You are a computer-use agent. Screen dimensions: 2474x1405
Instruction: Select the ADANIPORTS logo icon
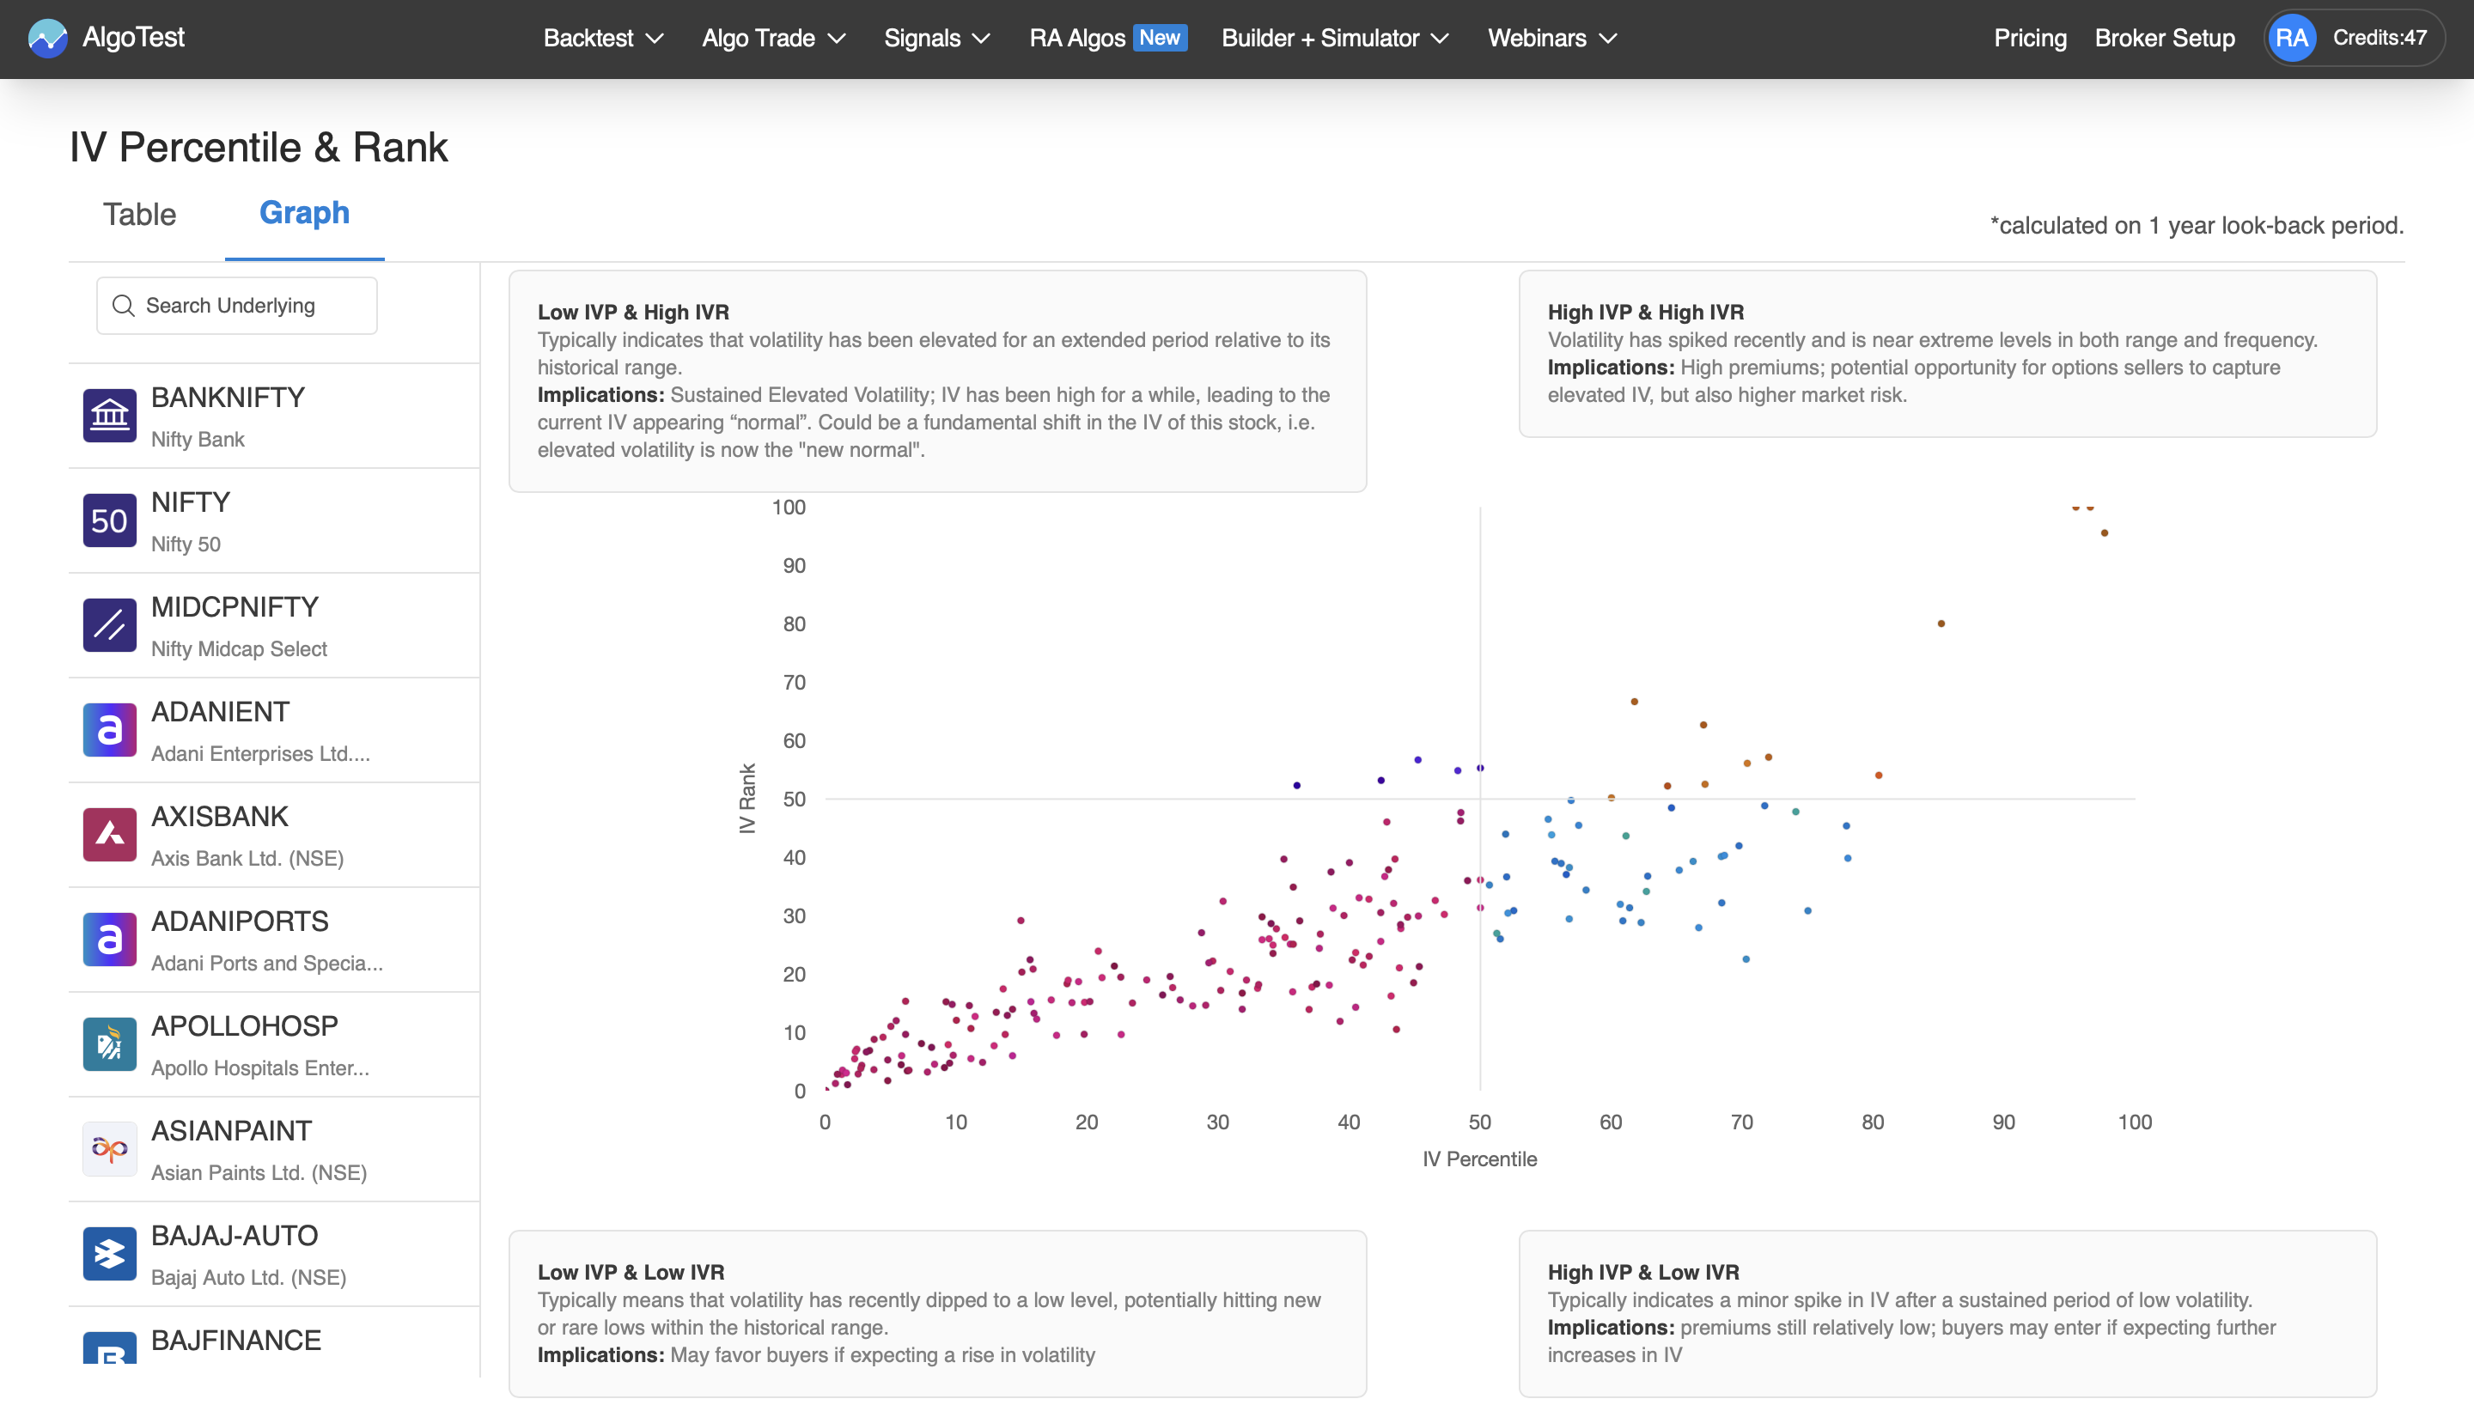point(109,940)
